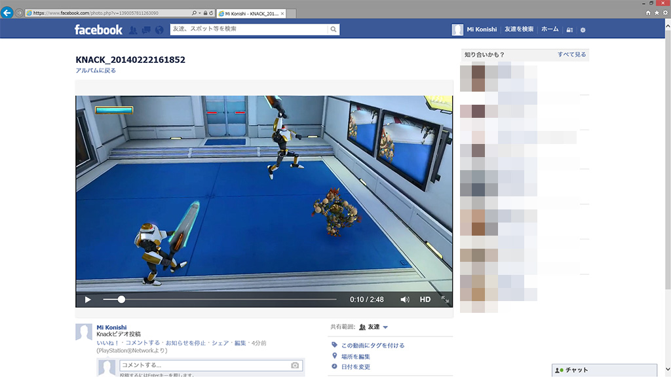The height and width of the screenshot is (377, 671).
Task: Seek to the middle of the video timeline
Action: [220, 300]
